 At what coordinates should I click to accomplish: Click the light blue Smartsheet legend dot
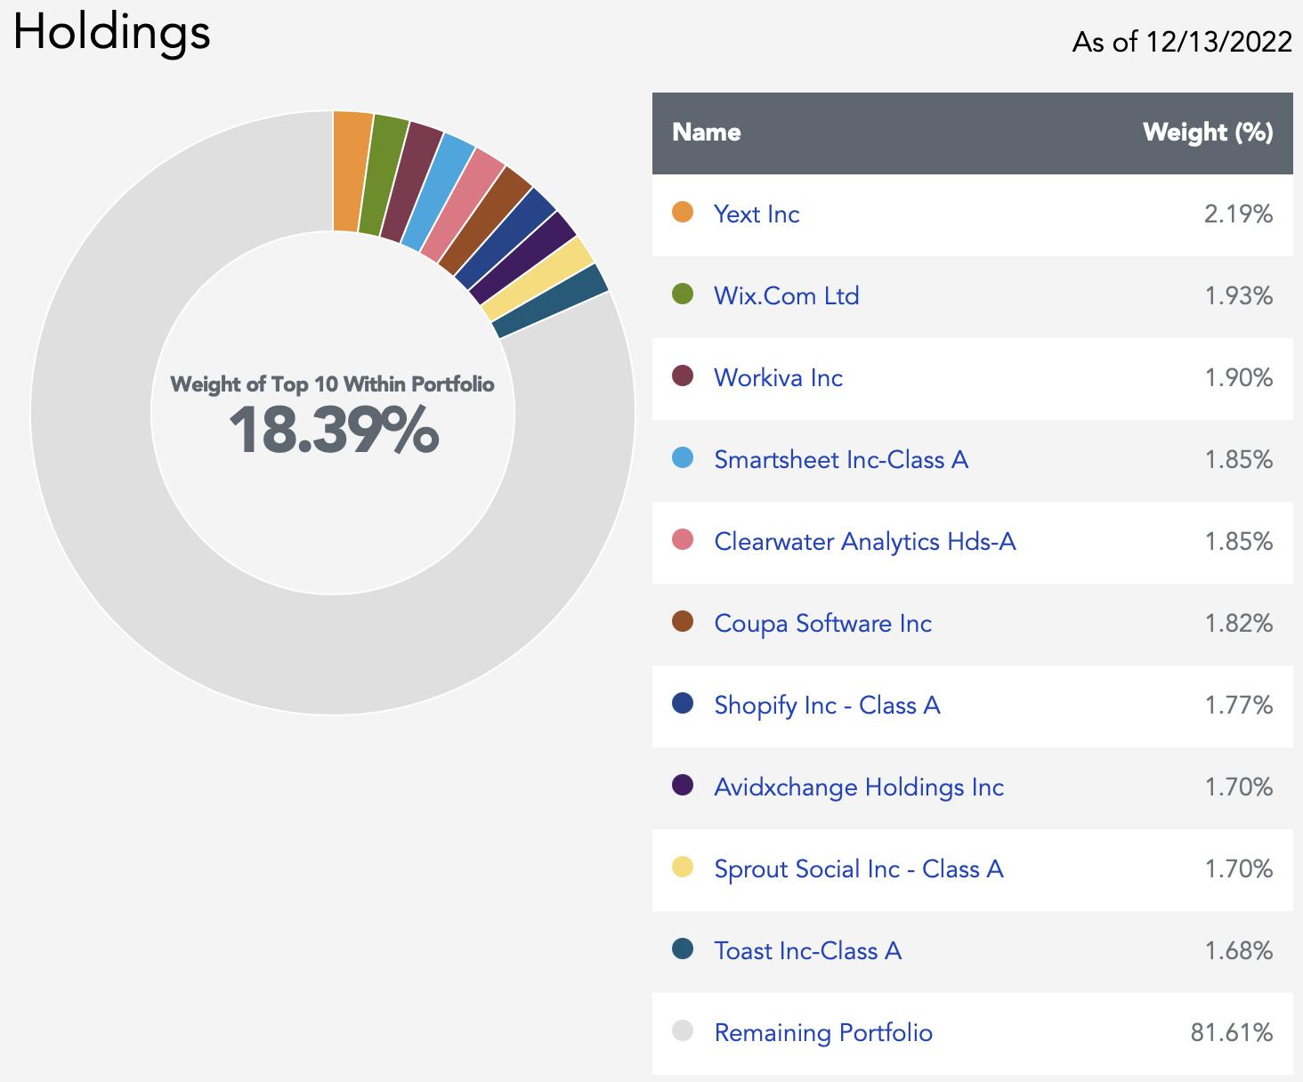683,458
